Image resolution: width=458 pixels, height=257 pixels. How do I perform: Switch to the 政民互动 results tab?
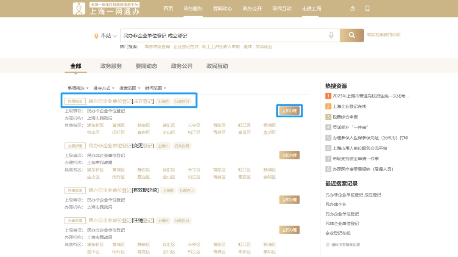point(217,66)
